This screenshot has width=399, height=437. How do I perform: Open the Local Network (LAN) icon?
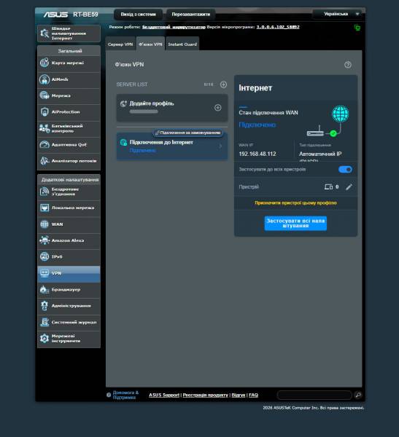[44, 208]
